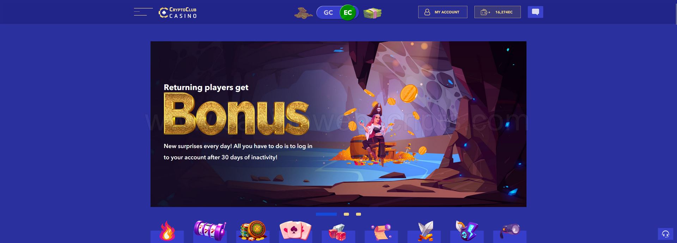
Task: Click the 16,274EC wallet balance button
Action: tap(497, 12)
